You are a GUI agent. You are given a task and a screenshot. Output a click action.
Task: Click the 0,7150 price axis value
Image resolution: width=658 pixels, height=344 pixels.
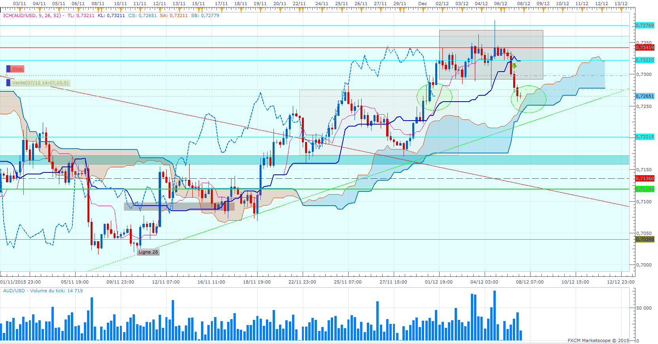pyautogui.click(x=644, y=170)
